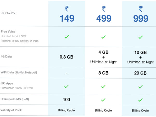This screenshot has width=156, height=117.
Task: Select the 499 tariff price
Action: point(103,18)
